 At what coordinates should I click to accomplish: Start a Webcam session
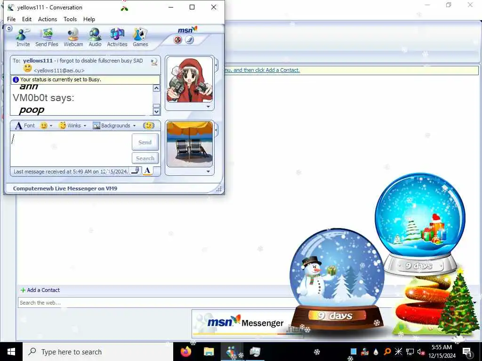point(73,38)
